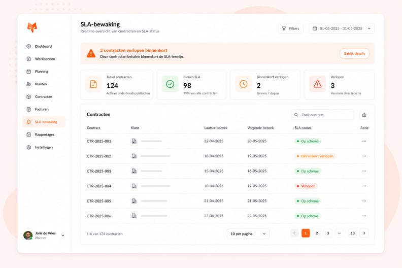Viewport: 402px width, 268px height.
Task: Open actions menu for CTR-2025-006
Action: click(x=364, y=216)
